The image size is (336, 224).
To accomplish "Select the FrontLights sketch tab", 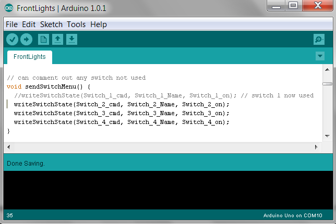I will click(x=30, y=57).
